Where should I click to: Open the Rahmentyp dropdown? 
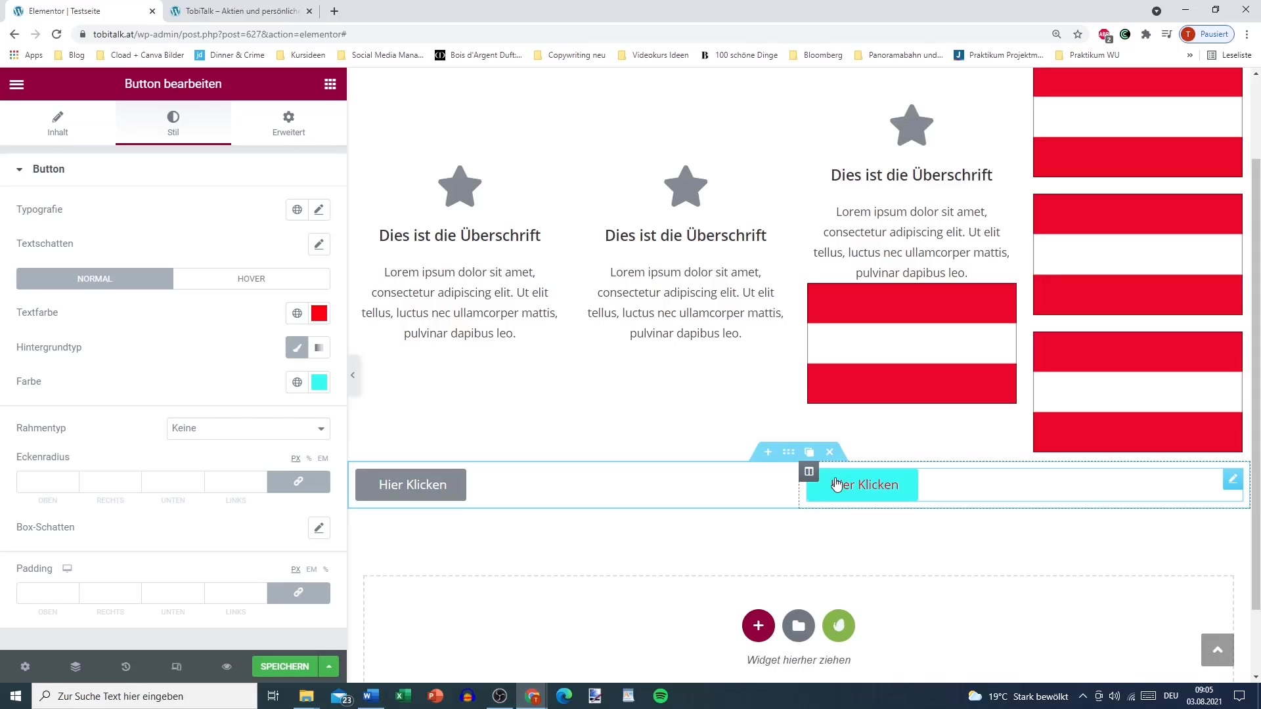tap(248, 428)
